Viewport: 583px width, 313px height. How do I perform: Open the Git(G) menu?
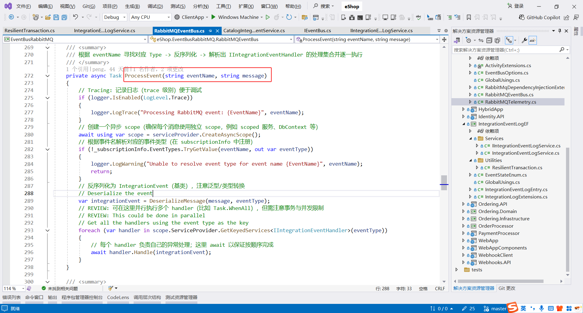click(x=88, y=6)
